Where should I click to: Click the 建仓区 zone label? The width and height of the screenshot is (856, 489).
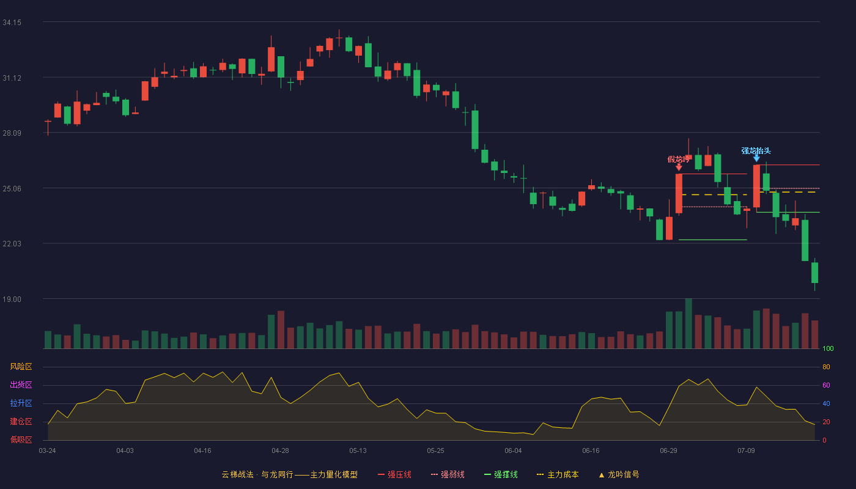point(21,422)
